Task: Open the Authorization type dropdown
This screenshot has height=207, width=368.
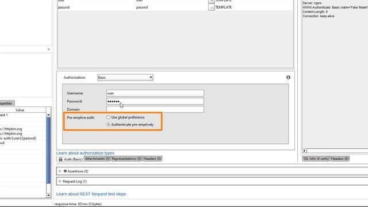Action: click(x=125, y=78)
